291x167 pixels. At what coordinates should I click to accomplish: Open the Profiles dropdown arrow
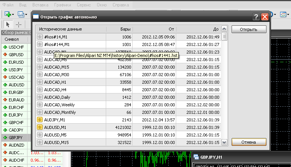26,14
